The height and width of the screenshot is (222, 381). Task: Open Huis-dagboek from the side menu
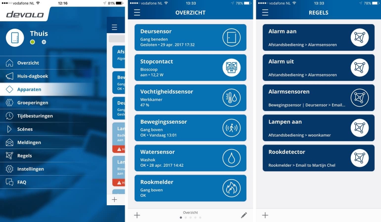(32, 76)
